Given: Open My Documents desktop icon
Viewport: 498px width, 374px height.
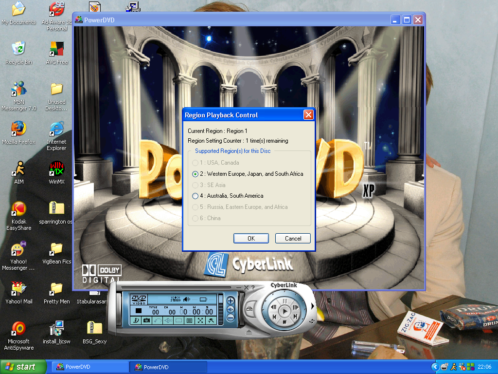Looking at the screenshot, I should click(x=18, y=13).
